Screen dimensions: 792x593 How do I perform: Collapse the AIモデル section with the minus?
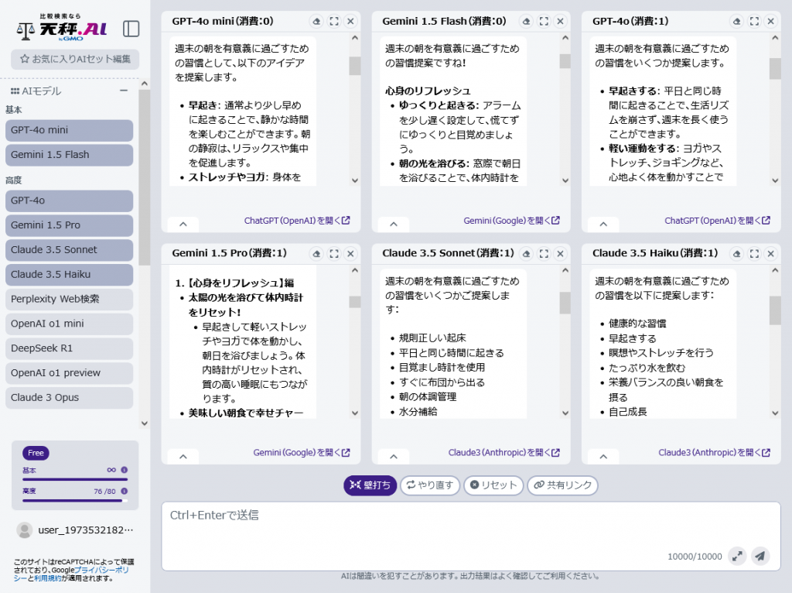point(124,91)
